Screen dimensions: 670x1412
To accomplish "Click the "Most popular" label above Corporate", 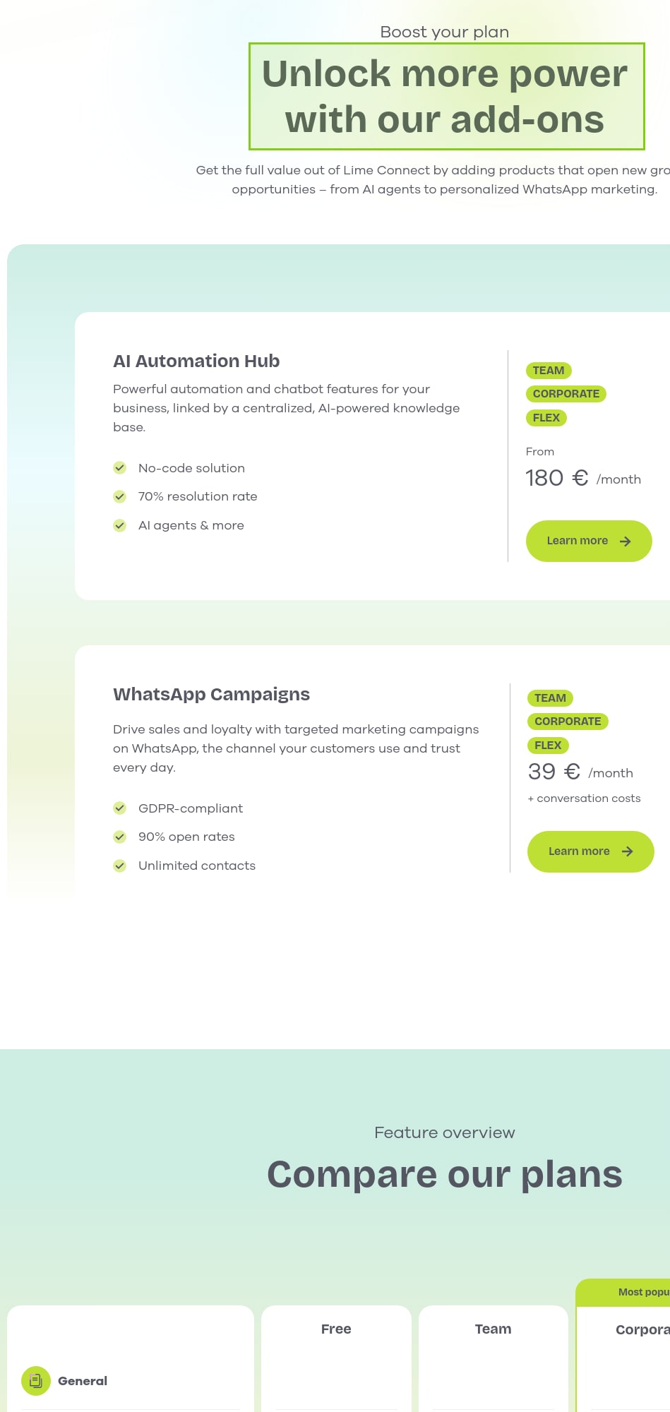I will coord(642,1292).
